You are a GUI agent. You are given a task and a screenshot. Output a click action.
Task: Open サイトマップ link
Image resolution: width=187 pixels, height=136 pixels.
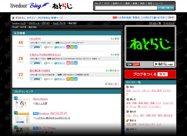pyautogui.click(x=169, y=23)
